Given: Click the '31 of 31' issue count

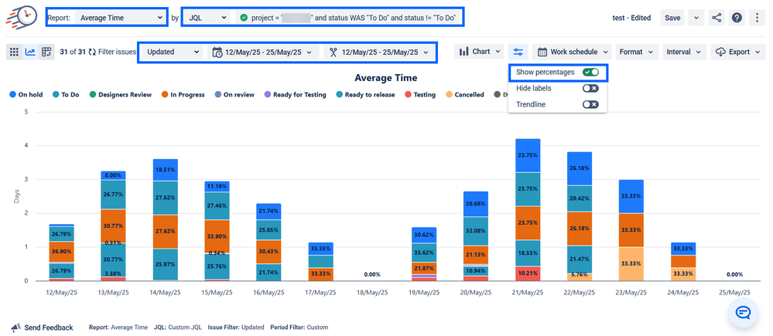Looking at the screenshot, I should tap(73, 52).
